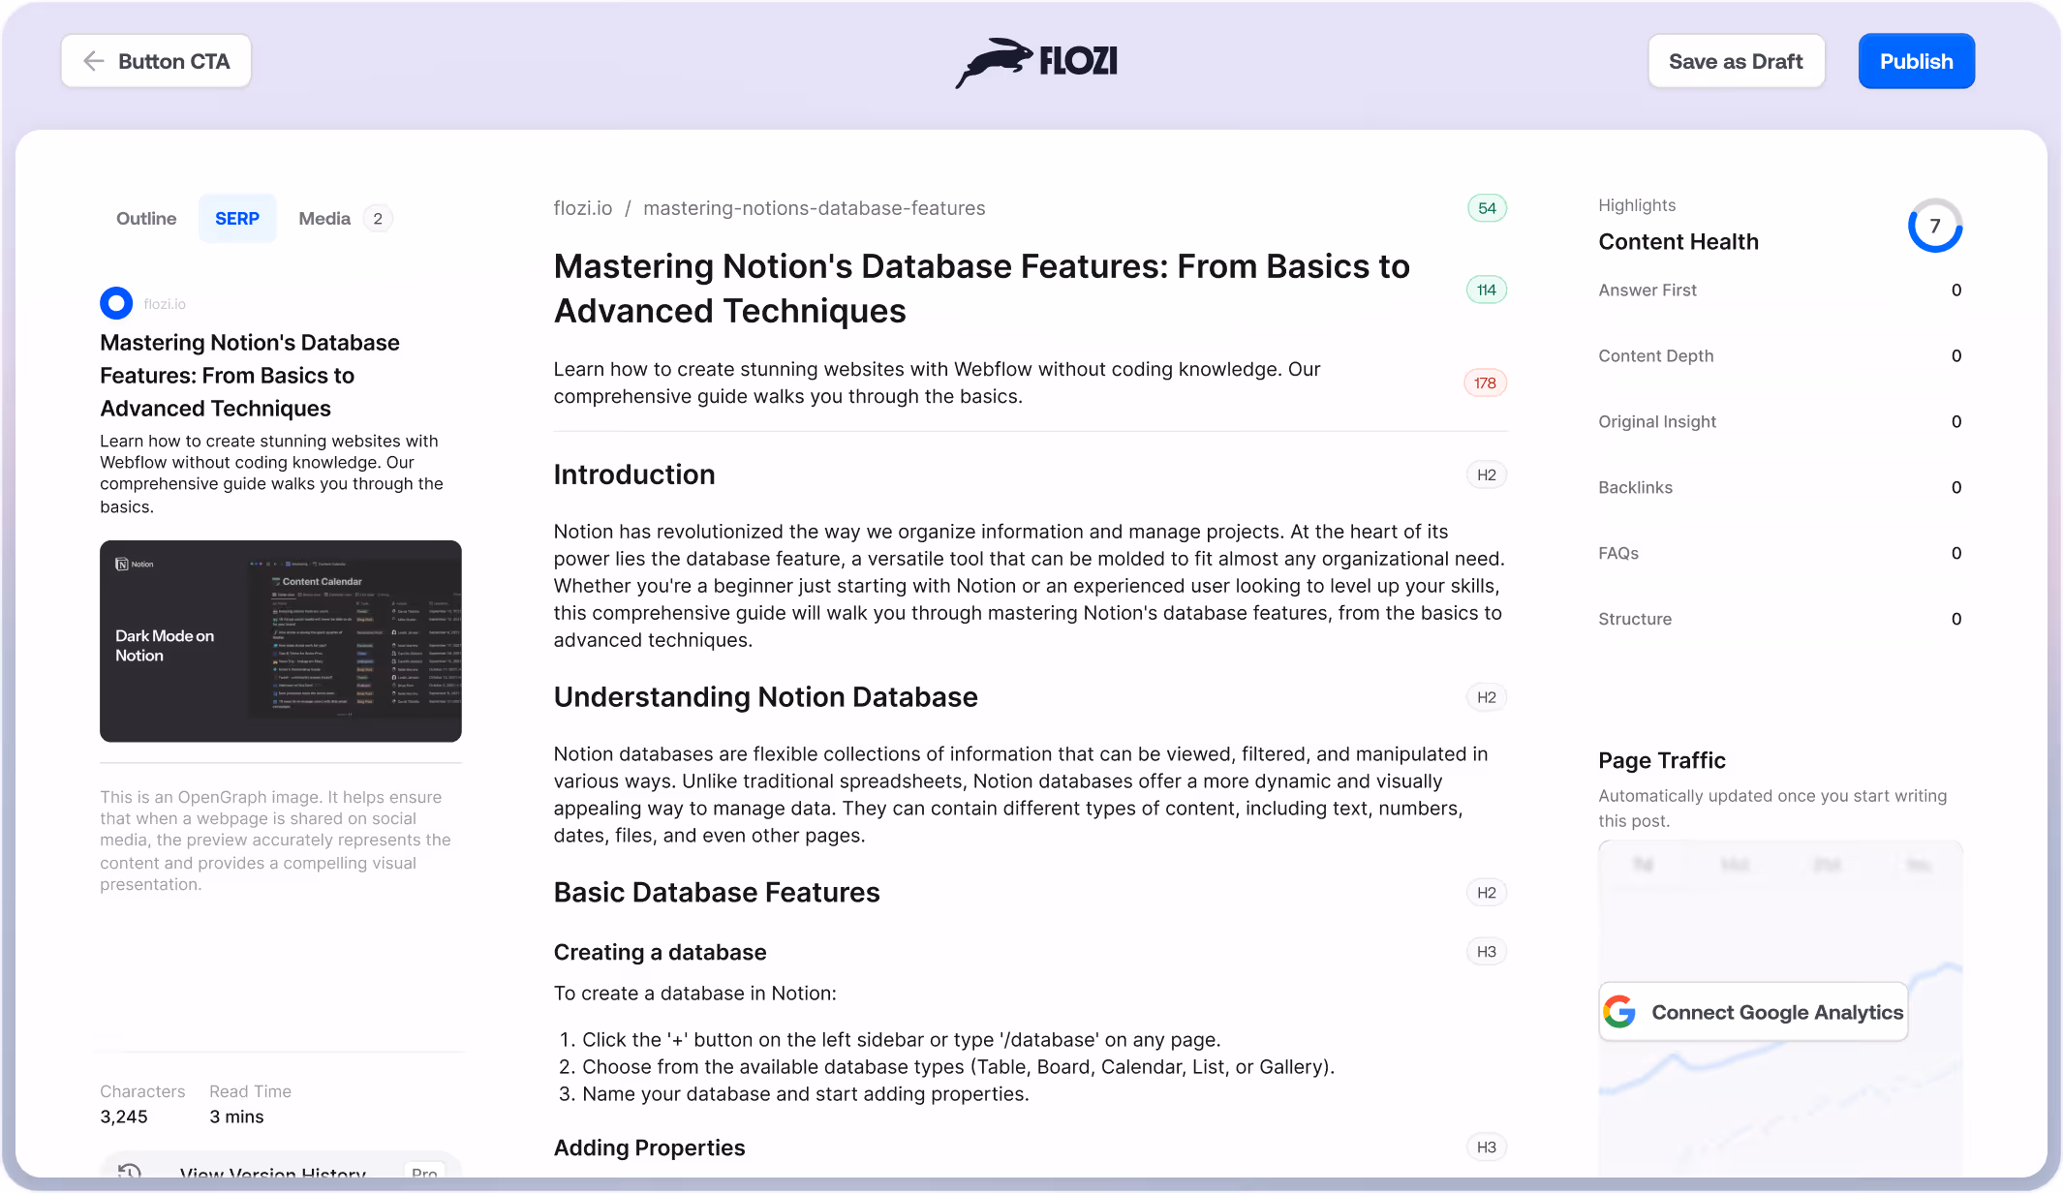Select the Introduction H2 tag badge

(1487, 474)
